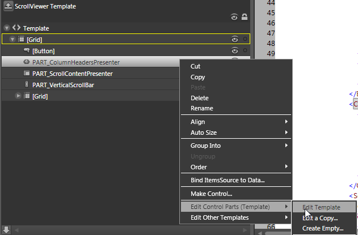Viewport: 358px width, 235px height.
Task: Click Edit a Copy... in the submenu
Action: [x=324, y=218]
